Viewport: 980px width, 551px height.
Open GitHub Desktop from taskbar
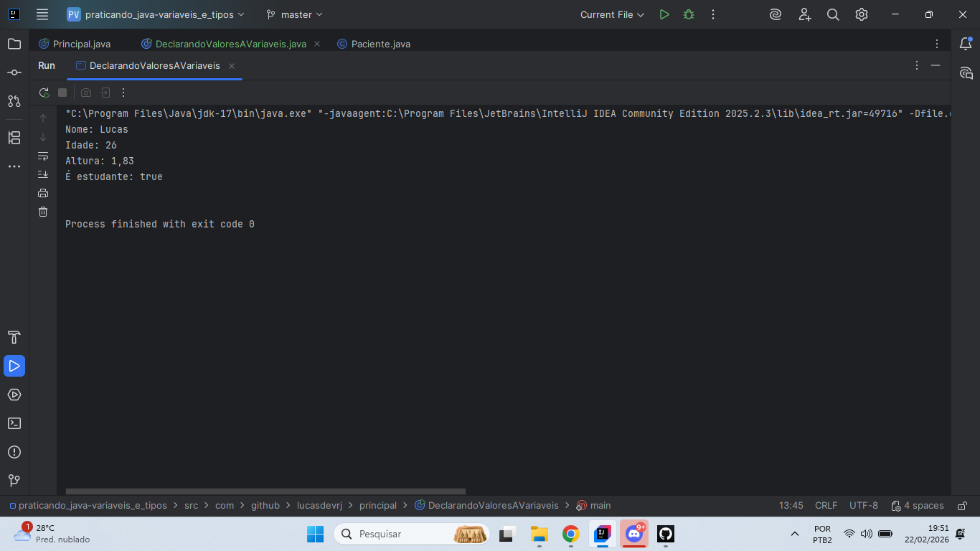[666, 534]
